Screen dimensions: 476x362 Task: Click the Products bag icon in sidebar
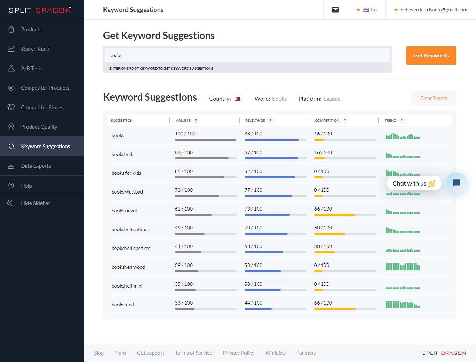(x=11, y=29)
